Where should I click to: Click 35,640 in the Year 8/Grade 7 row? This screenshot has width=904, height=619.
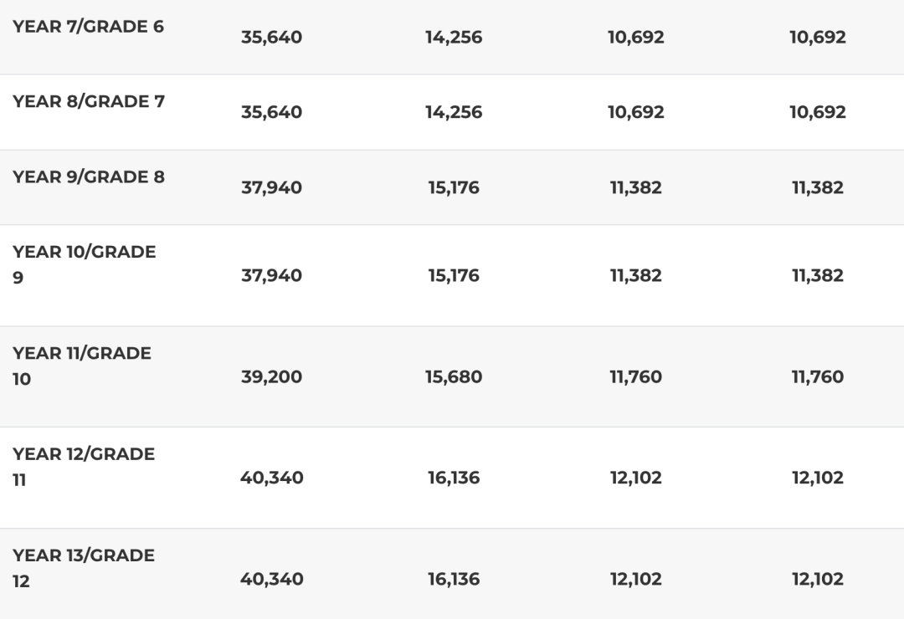[x=271, y=112]
